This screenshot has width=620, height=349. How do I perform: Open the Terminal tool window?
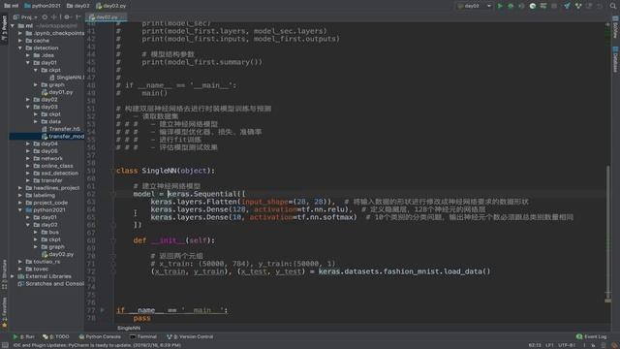pyautogui.click(x=143, y=336)
